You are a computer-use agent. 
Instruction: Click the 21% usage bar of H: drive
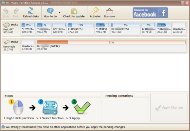111,42
